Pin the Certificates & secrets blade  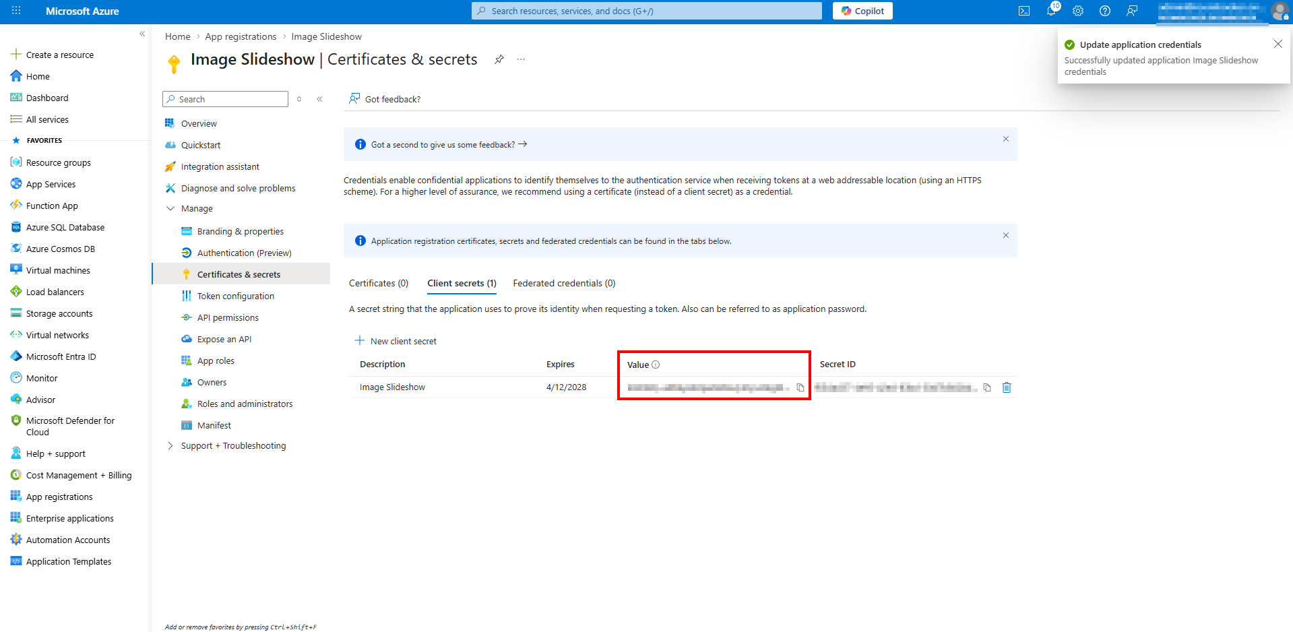pos(499,59)
